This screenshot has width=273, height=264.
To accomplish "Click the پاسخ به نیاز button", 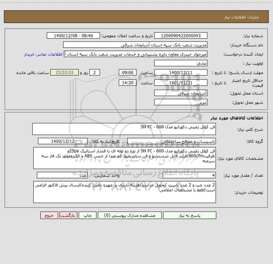I will click(x=189, y=215).
